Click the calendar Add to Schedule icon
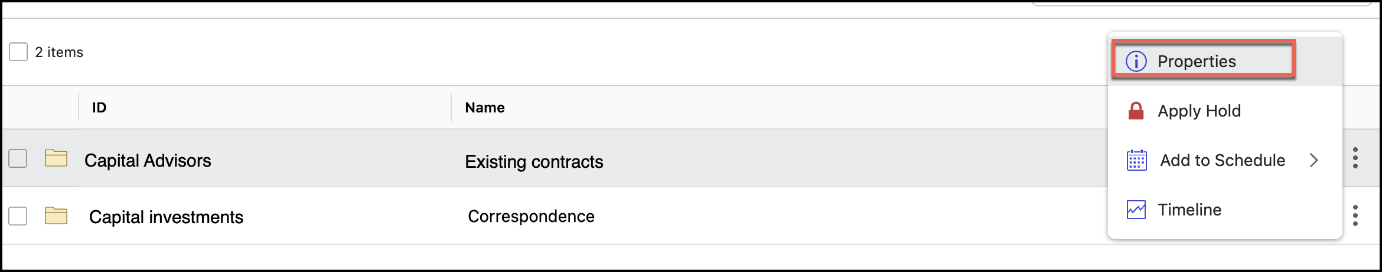 click(1136, 160)
